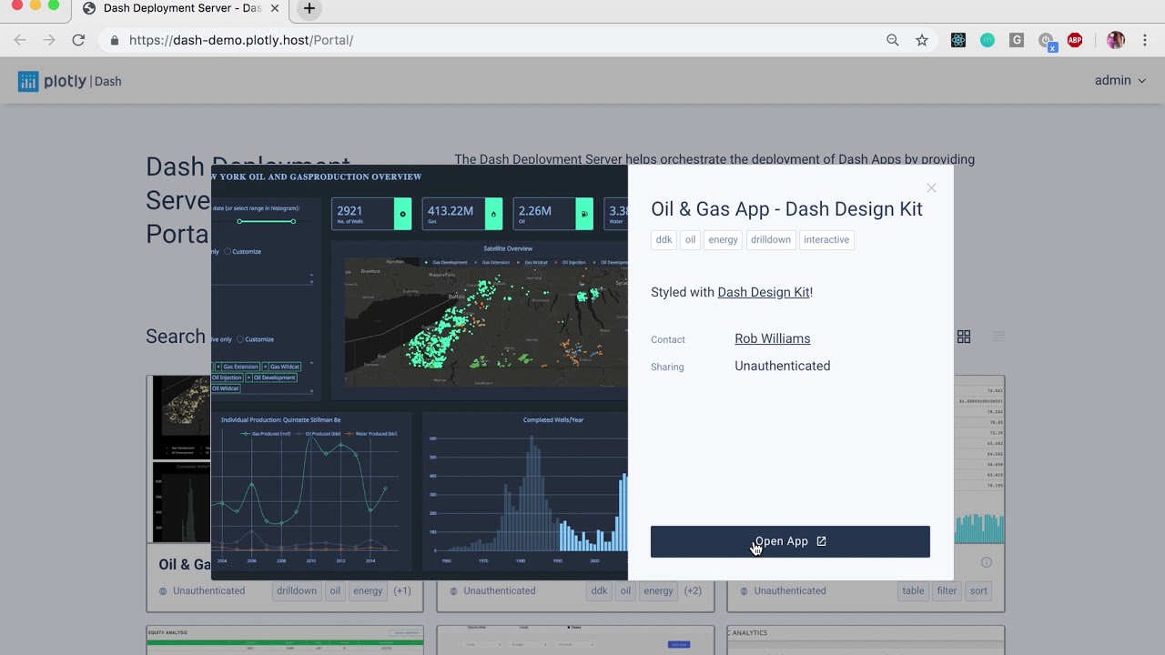1165x655 pixels.
Task: Click the No. of Wells icon tile
Action: [402, 214]
